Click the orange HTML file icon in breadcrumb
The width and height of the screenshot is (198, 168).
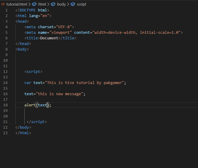(x=3, y=4)
